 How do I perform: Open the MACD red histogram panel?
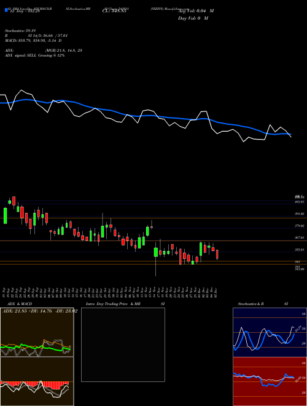37,381
